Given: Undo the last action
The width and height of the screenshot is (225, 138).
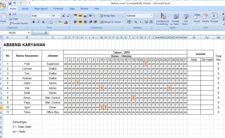Looking at the screenshot, I should point(14,3).
